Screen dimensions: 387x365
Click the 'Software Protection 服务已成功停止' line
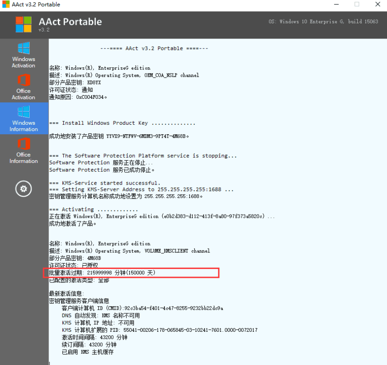pyautogui.click(x=102, y=170)
